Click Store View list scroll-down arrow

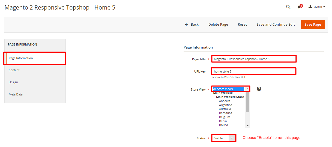click(x=247, y=126)
